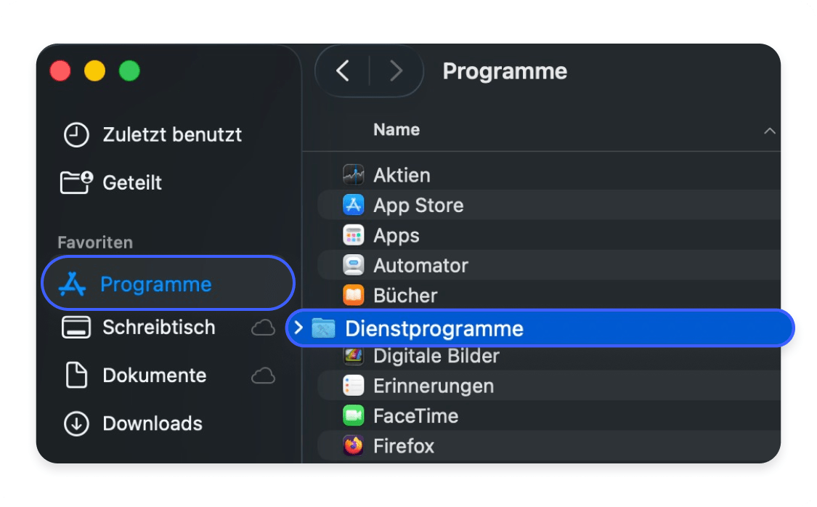Select the Apps grid icon
Viewport: 817px width, 507px height.
pyautogui.click(x=353, y=235)
